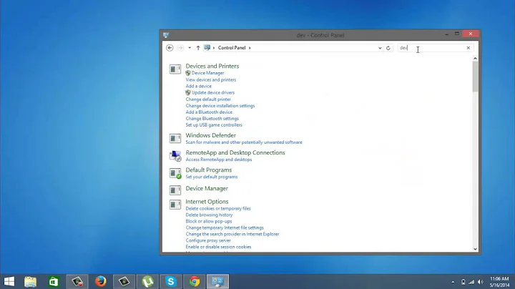515x289 pixels.
Task: Open Devices and Printers heading
Action: coord(212,66)
